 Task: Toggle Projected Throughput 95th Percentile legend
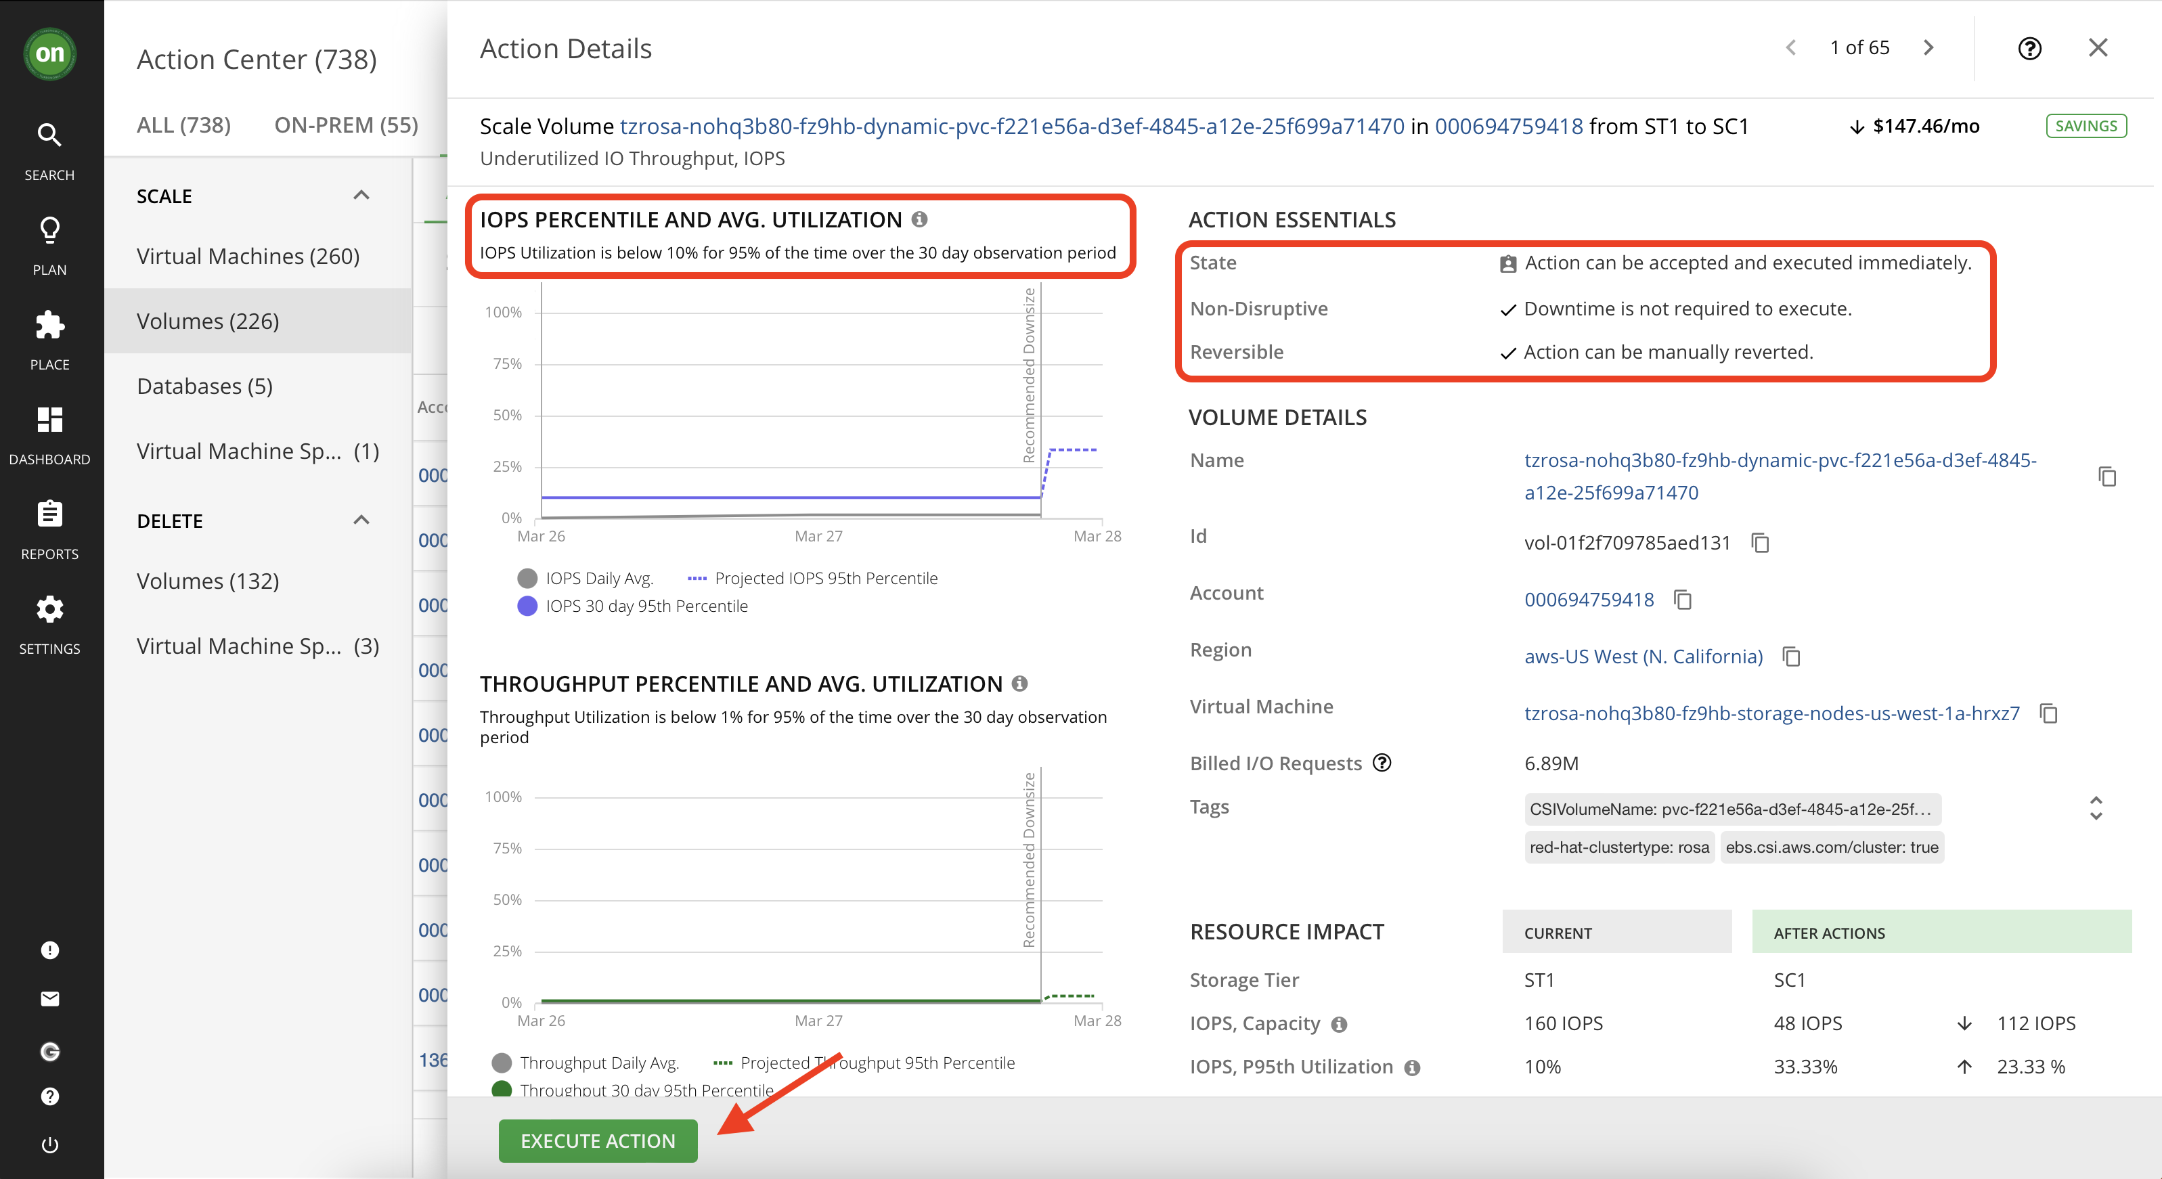tap(864, 1063)
